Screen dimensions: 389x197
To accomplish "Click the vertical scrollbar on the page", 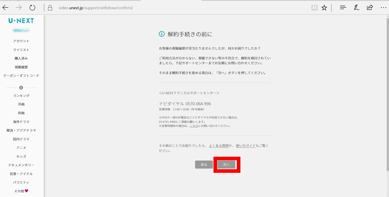I will (x=387, y=94).
